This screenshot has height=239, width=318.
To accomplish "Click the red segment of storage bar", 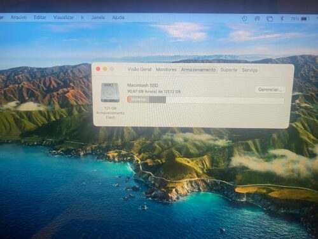I will point(128,99).
